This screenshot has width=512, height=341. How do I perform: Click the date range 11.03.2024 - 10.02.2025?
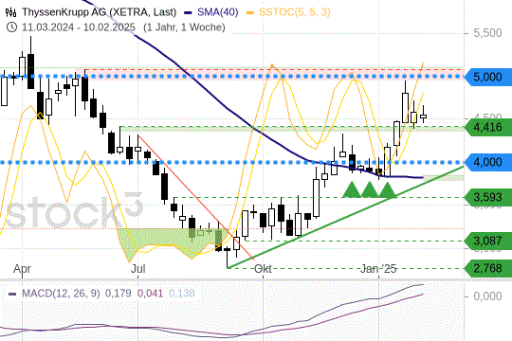(x=79, y=27)
